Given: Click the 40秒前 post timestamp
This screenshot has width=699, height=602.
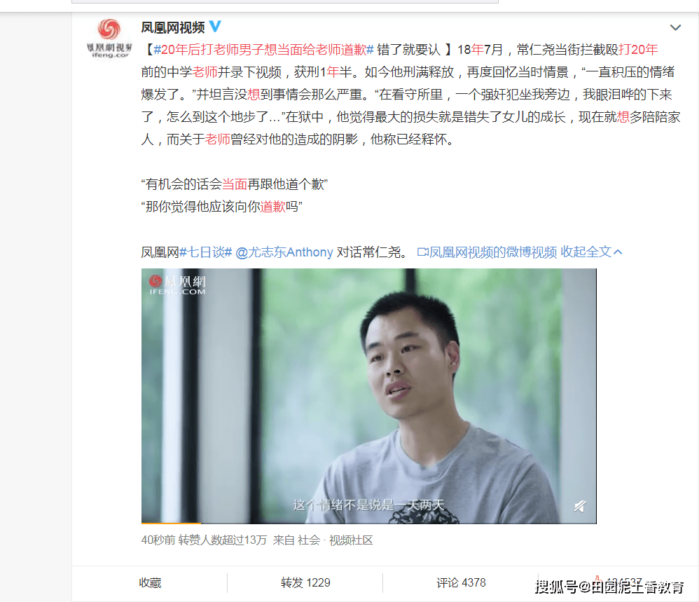Looking at the screenshot, I should 158,540.
